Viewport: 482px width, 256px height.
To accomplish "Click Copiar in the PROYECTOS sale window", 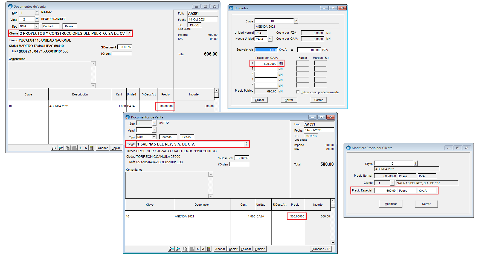I will click(116, 148).
